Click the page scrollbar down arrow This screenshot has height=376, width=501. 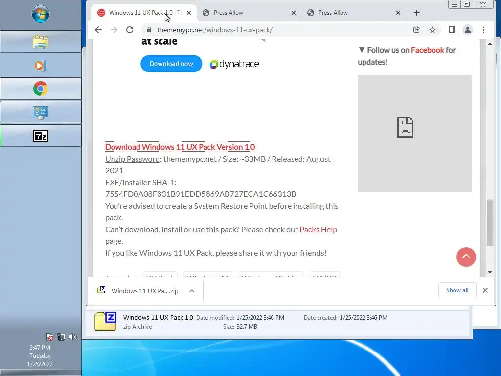click(x=490, y=272)
